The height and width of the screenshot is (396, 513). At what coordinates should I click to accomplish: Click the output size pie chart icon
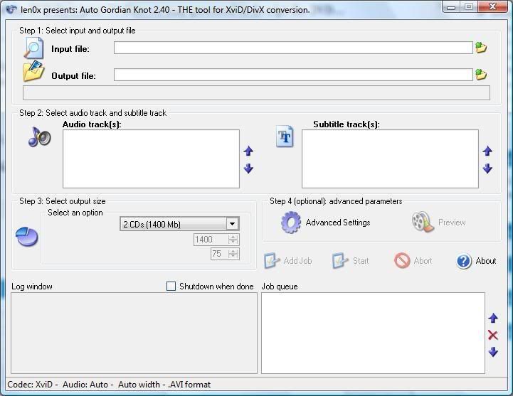click(x=27, y=237)
